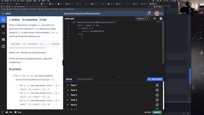
Task: Click the main.py3 file label
Action: tap(69, 19)
